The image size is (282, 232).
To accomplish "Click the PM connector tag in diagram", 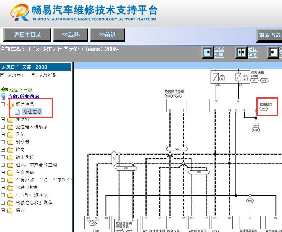I will click(x=126, y=168).
